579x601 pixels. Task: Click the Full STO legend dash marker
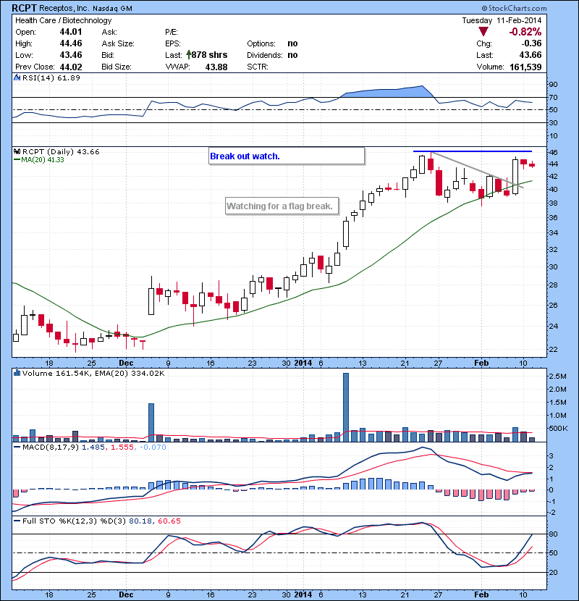tap(17, 521)
